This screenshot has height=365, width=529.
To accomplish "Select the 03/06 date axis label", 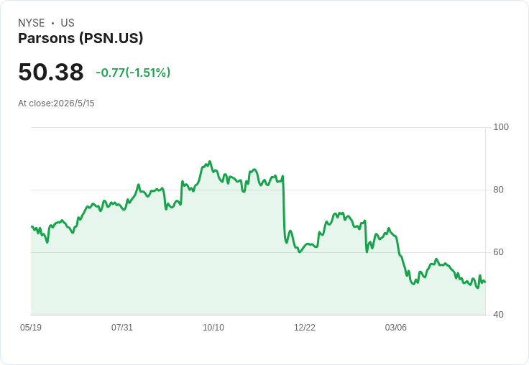I will 396,327.
